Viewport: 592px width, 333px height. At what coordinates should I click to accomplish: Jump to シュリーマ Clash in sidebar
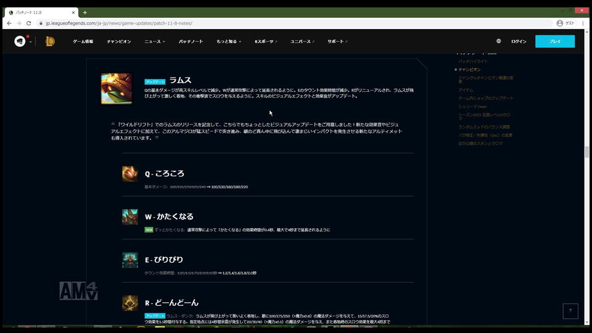(x=472, y=107)
